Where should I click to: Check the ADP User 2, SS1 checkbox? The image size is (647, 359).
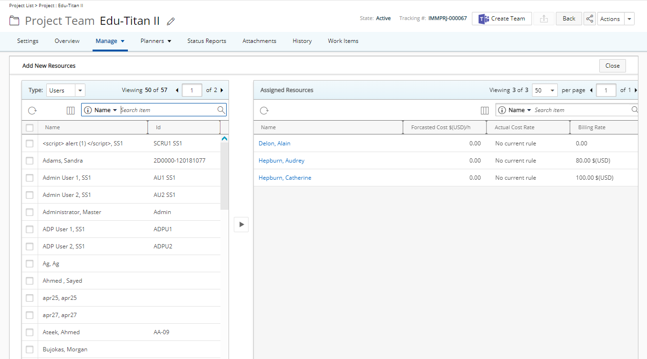[30, 246]
